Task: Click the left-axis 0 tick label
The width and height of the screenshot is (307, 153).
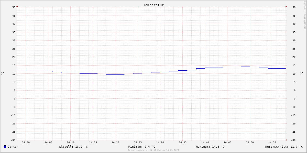Action: 15,90
